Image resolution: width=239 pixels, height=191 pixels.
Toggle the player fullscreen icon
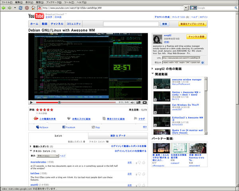point(145,102)
